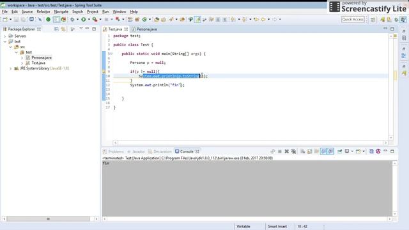Screen dimensions: 409x230
Task: Click the 'Smart Insert' status bar entry
Action: coord(277,226)
